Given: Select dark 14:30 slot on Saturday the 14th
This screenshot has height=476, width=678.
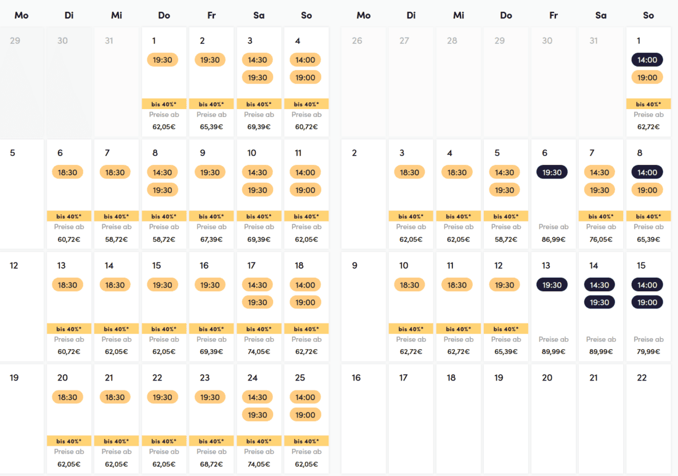Looking at the screenshot, I should pos(600,285).
